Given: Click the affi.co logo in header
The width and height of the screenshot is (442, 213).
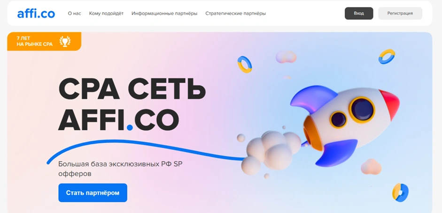Looking at the screenshot, I should [36, 14].
